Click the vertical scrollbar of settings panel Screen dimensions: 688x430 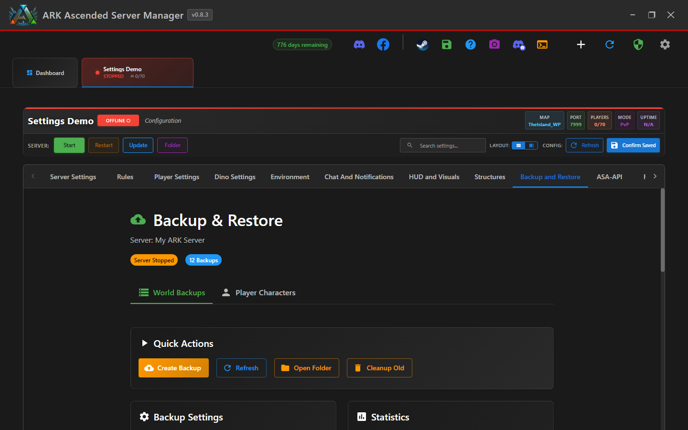663,231
